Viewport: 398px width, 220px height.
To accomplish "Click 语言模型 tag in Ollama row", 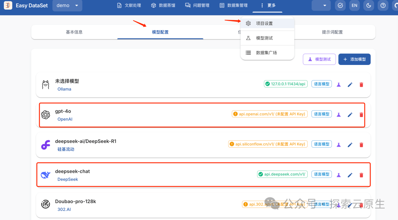I will tap(322, 84).
